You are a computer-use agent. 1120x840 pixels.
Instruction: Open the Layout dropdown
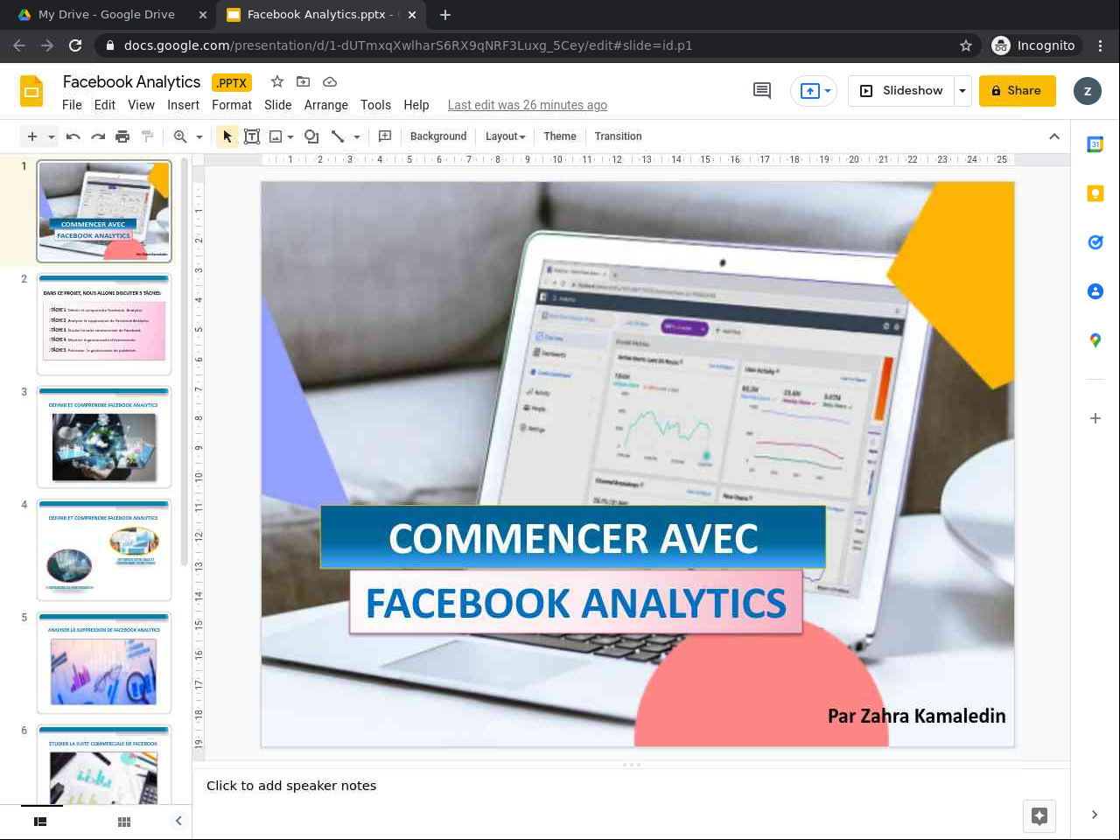(x=506, y=136)
